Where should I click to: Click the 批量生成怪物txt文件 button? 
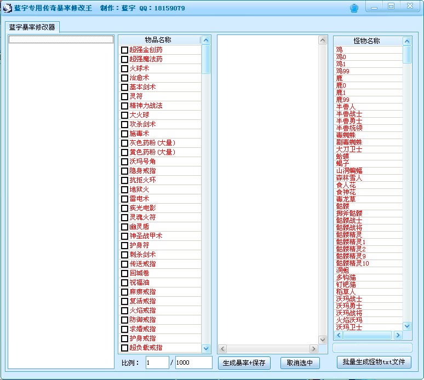(x=374, y=362)
